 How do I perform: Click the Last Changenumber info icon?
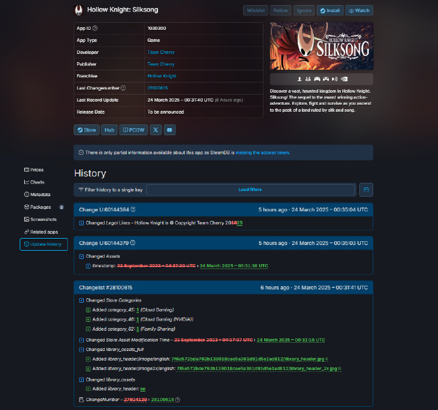[x=123, y=88]
